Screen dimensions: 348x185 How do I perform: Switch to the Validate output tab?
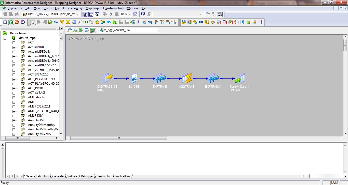point(72,176)
